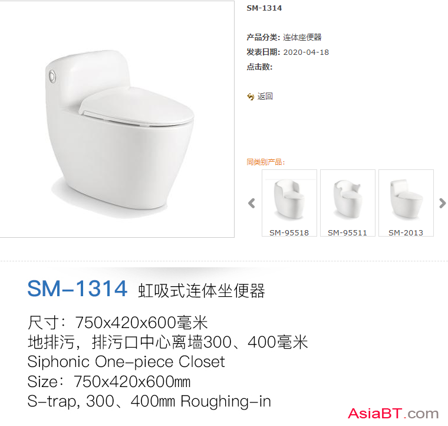The image size is (448, 426).
Task: Click the yellow return arrow icon
Action: (251, 97)
